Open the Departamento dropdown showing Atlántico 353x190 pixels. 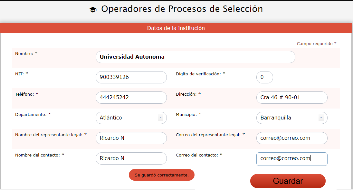click(131, 118)
